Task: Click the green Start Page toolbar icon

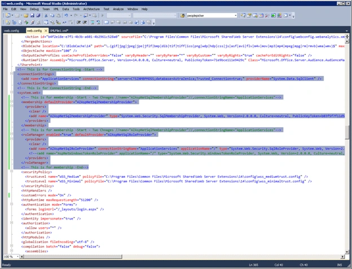Action: click(x=273, y=16)
